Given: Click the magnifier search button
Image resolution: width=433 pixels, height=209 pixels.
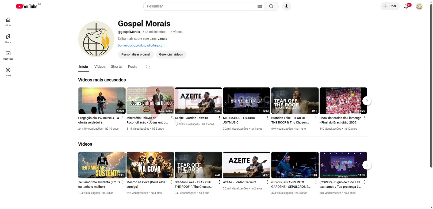Looking at the screenshot, I should coord(271,6).
